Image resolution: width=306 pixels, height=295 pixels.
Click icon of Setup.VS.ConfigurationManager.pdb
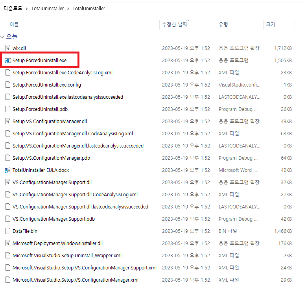pos(8,158)
